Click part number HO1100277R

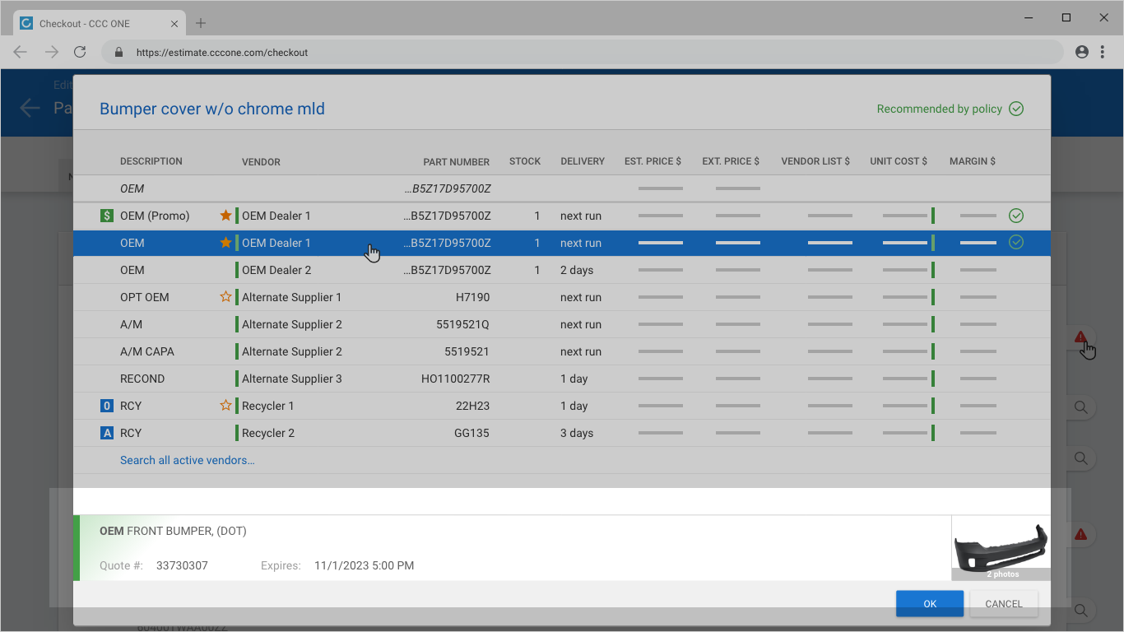455,379
